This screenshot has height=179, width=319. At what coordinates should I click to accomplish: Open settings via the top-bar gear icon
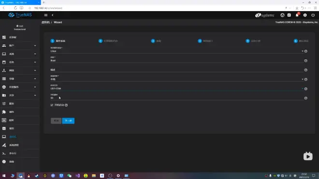(x=305, y=15)
